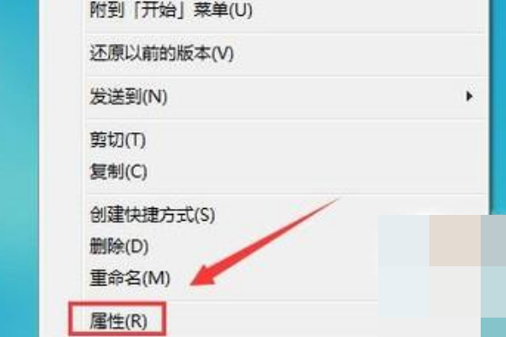
Task: Open 属性(R) highlighted in the red box
Action: [118, 321]
